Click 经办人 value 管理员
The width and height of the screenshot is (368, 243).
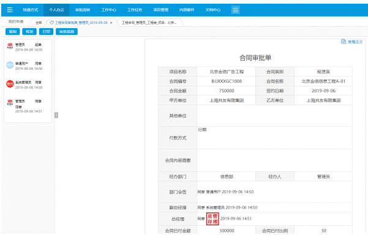pyautogui.click(x=323, y=177)
